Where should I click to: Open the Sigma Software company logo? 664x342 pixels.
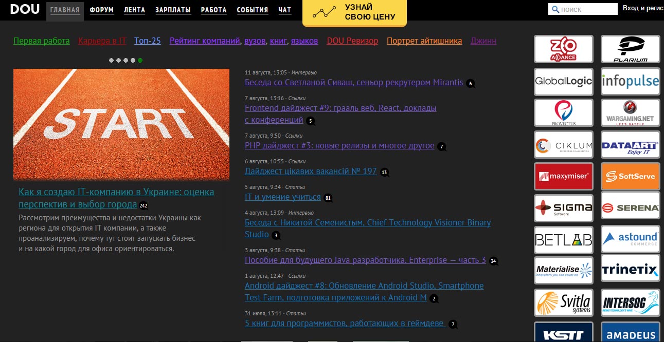tap(564, 208)
